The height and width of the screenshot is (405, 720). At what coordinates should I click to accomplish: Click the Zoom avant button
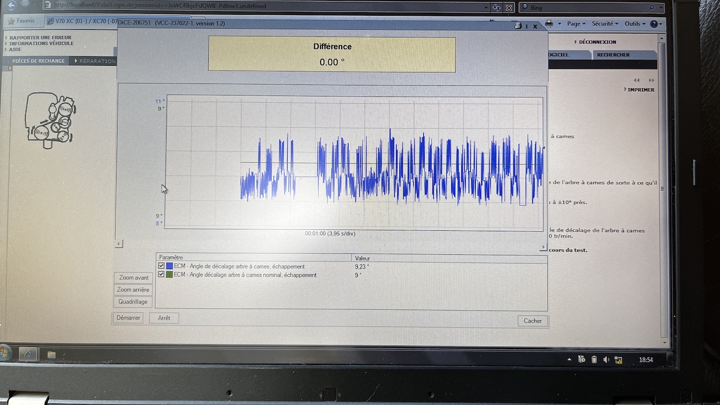pyautogui.click(x=134, y=278)
